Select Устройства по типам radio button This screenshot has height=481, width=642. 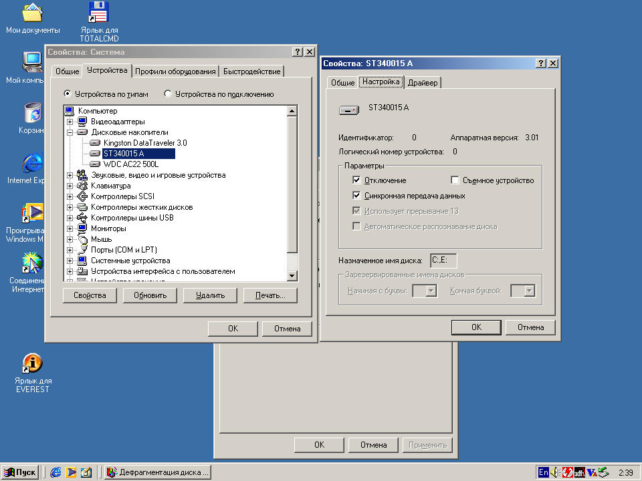pyautogui.click(x=67, y=94)
